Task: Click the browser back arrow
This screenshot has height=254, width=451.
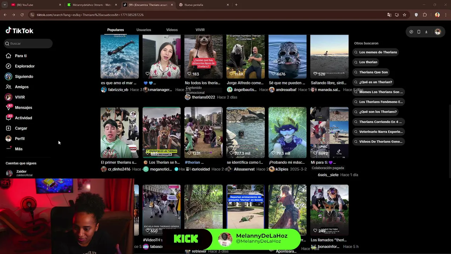Action: tap(5, 15)
